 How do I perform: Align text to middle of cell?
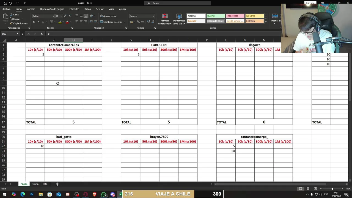81,16
